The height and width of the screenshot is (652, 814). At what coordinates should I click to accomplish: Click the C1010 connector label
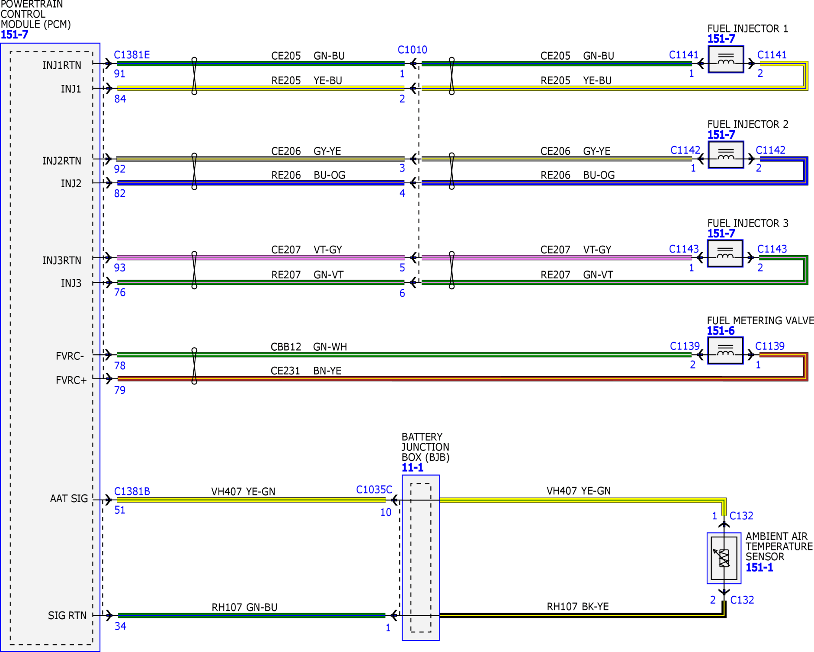412,50
